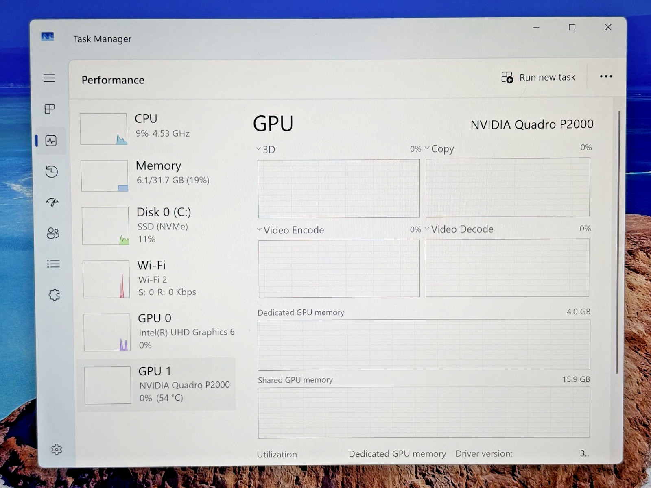Open Task Manager settings gear
Image resolution: width=651 pixels, height=488 pixels.
(57, 449)
